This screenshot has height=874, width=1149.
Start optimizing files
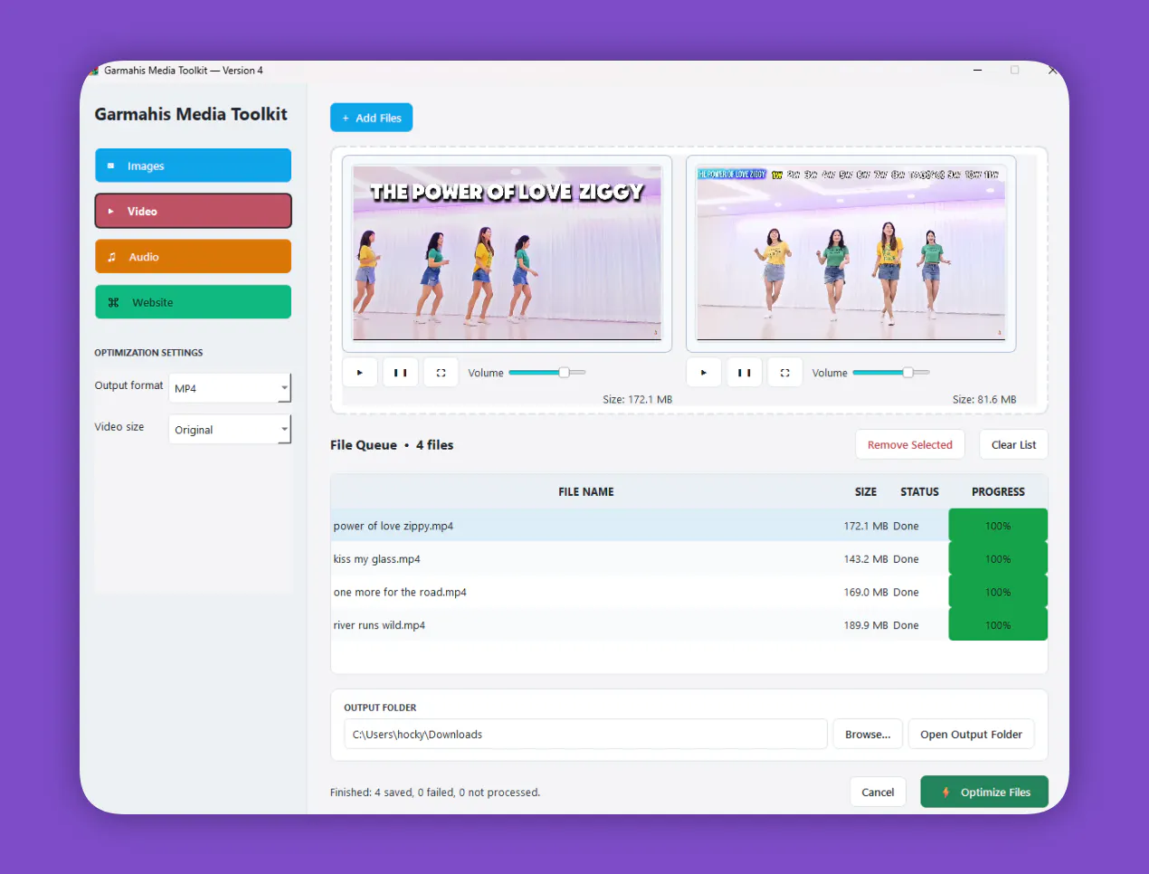(984, 792)
